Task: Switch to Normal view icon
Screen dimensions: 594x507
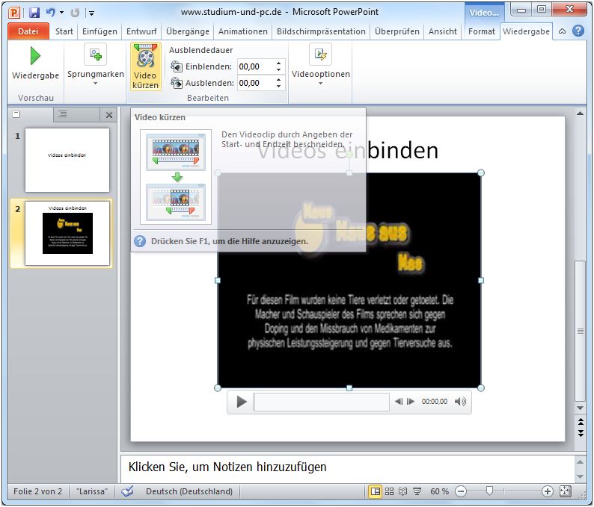Action: click(x=376, y=491)
